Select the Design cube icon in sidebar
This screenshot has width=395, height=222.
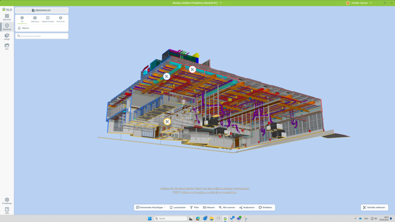tap(7, 37)
